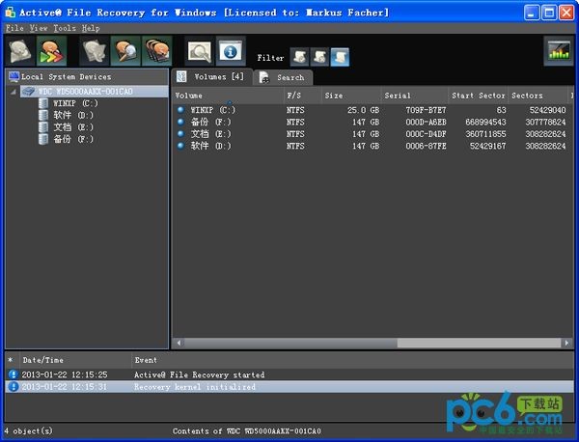
Task: Click the Event log column header
Action: click(x=352, y=360)
